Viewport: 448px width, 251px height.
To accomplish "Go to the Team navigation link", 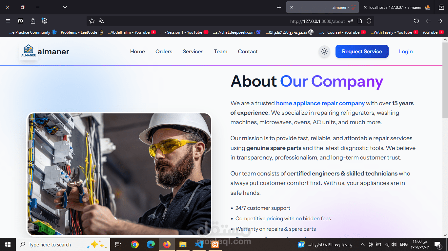I will pyautogui.click(x=220, y=51).
